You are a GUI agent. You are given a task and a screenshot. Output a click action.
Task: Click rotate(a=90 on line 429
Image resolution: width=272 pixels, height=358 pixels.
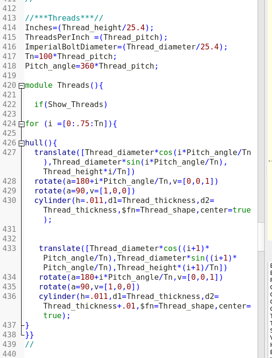coord(59,191)
